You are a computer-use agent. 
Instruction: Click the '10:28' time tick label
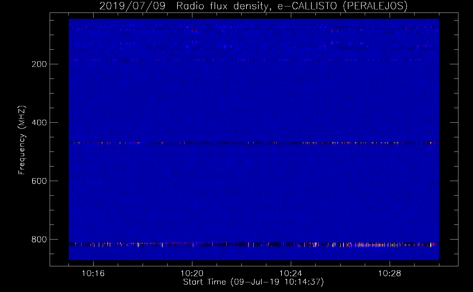tap(390, 274)
